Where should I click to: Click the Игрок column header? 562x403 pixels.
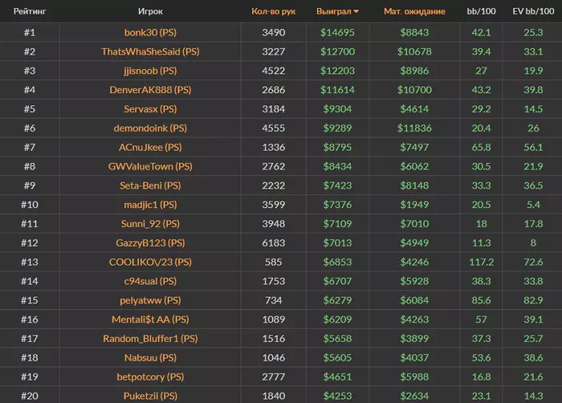tap(150, 12)
